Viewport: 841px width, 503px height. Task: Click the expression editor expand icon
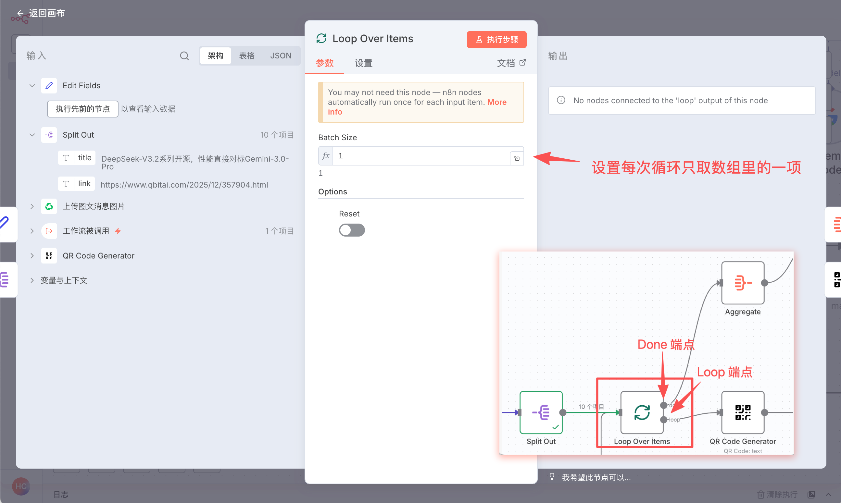pyautogui.click(x=517, y=158)
